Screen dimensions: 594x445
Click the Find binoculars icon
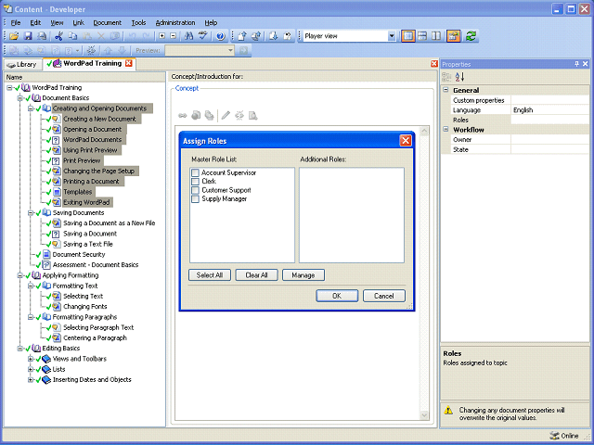tap(188, 36)
